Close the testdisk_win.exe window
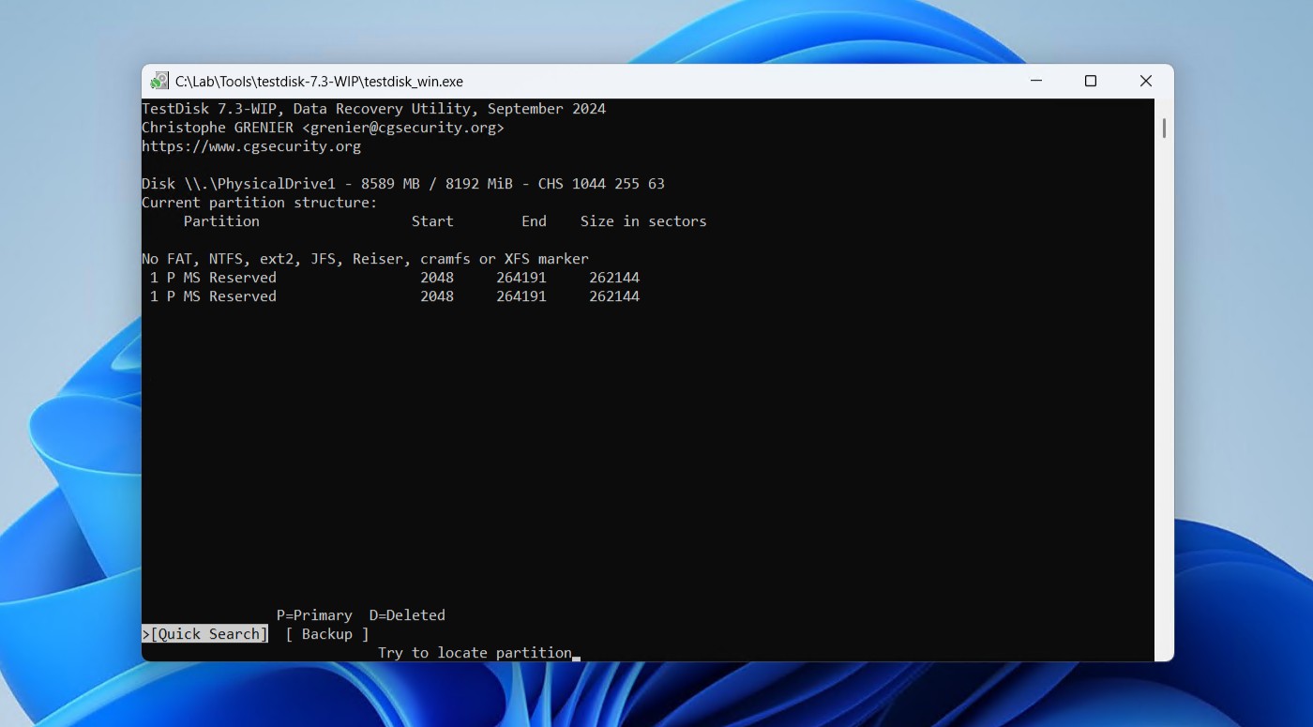1313x727 pixels. (1145, 82)
